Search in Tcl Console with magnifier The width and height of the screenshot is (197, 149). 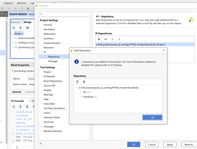[x=14, y=107]
